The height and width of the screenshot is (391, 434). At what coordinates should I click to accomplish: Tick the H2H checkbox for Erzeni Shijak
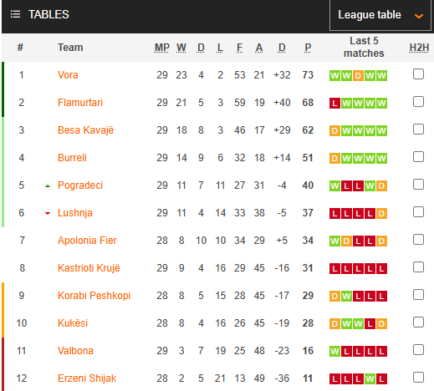pyautogui.click(x=418, y=378)
